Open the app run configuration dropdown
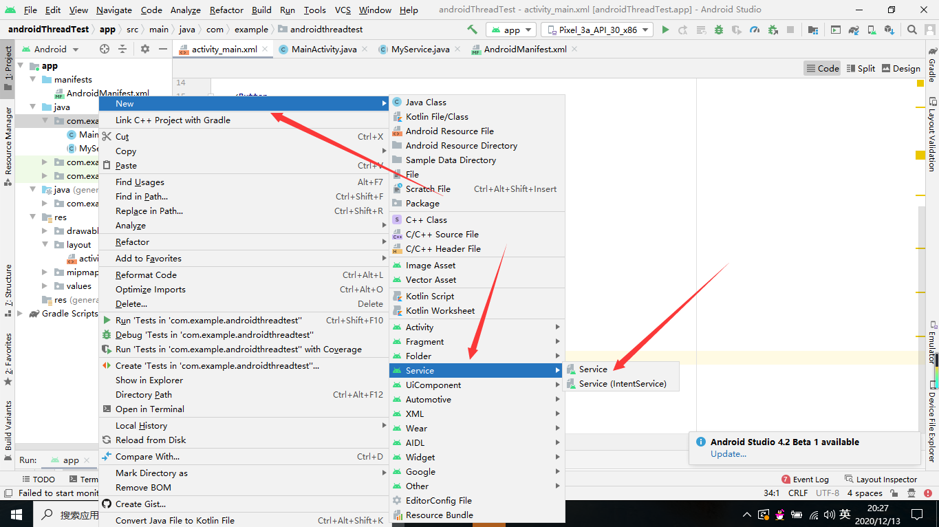This screenshot has height=527, width=939. (x=510, y=30)
